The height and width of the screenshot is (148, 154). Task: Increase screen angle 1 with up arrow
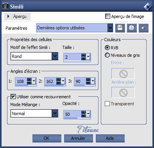pos(29,79)
